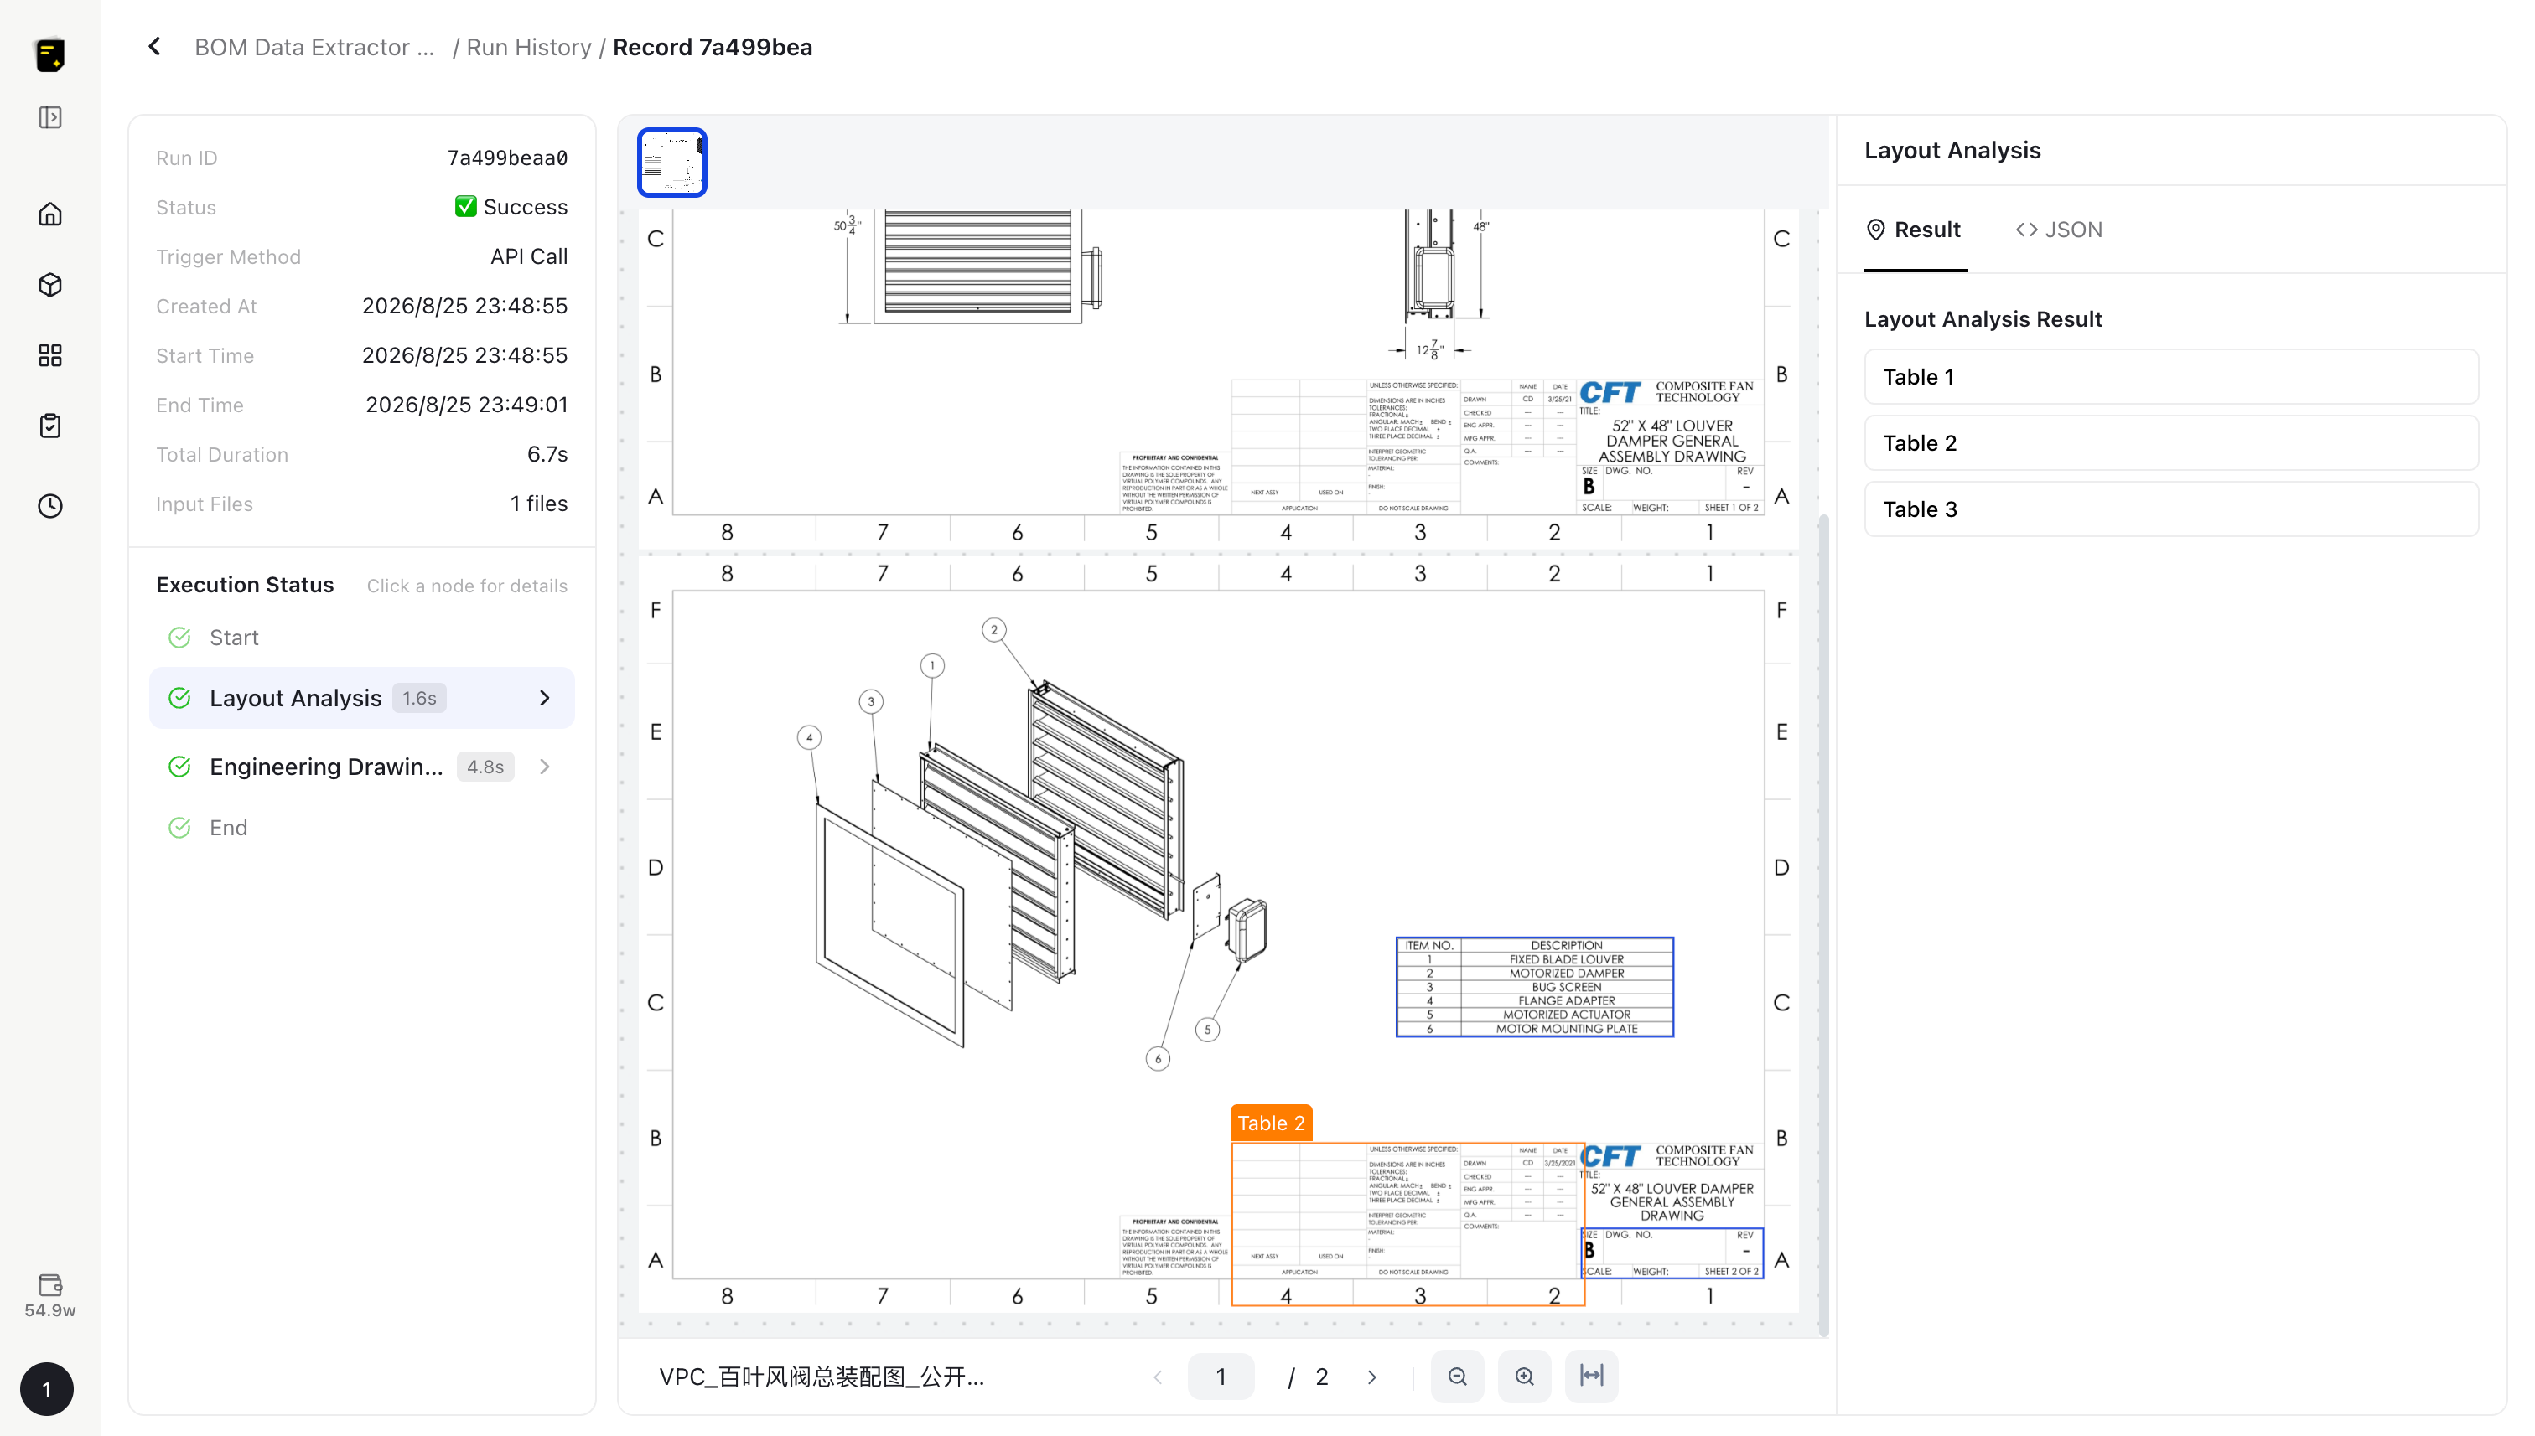This screenshot has width=2535, height=1436.
Task: Zoom in on the drawing preview
Action: click(1525, 1376)
